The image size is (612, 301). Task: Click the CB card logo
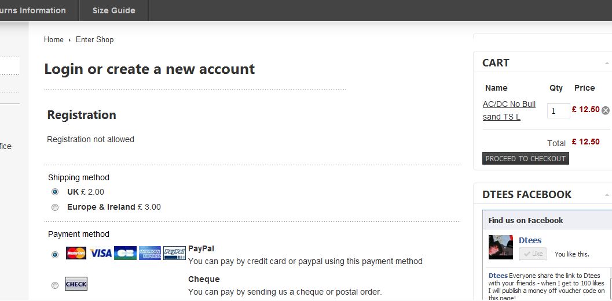(125, 253)
